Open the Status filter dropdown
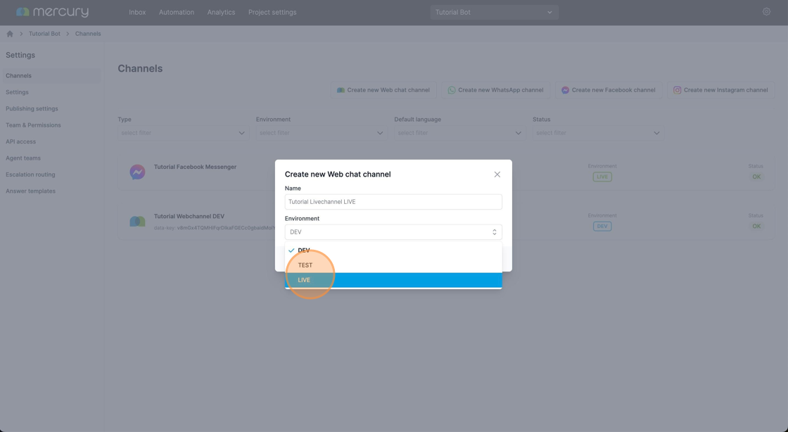788x432 pixels. click(x=599, y=133)
